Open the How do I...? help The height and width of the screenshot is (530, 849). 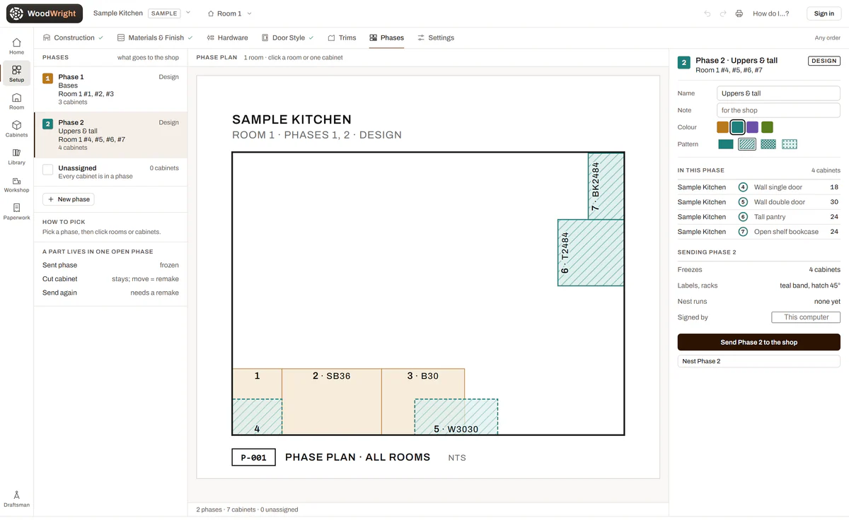(x=771, y=13)
